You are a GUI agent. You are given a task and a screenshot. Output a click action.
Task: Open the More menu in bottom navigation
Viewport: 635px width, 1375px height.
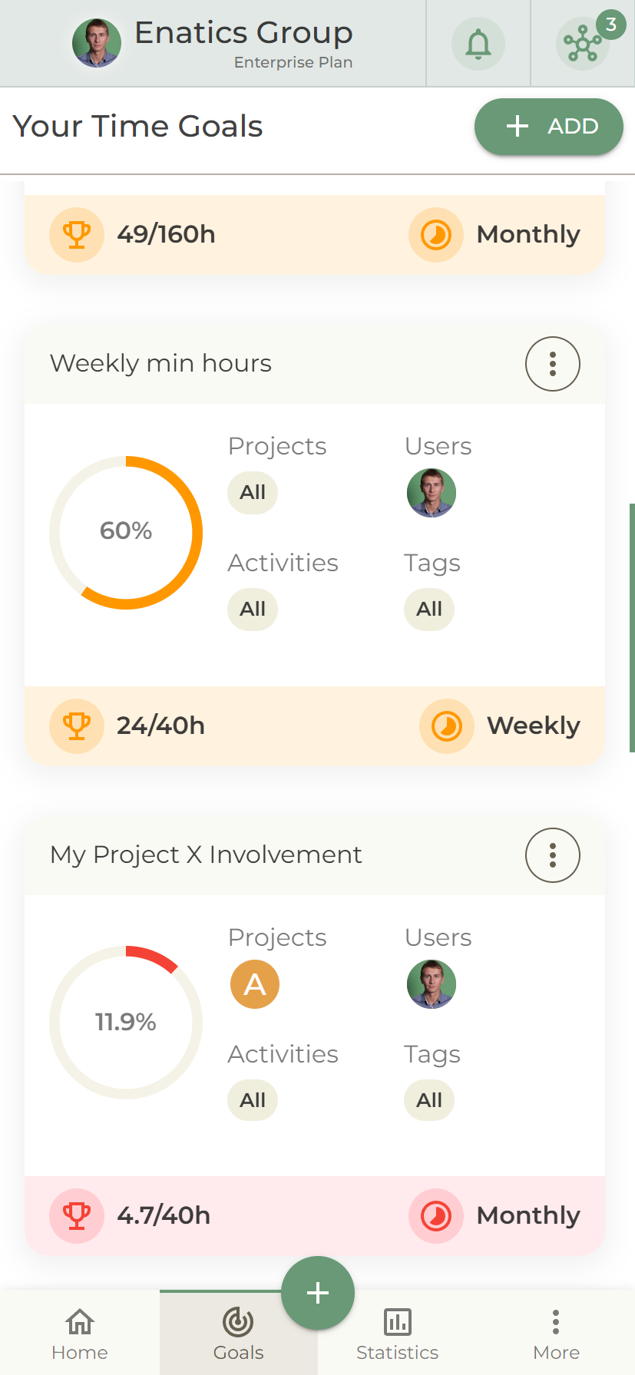pyautogui.click(x=556, y=1334)
